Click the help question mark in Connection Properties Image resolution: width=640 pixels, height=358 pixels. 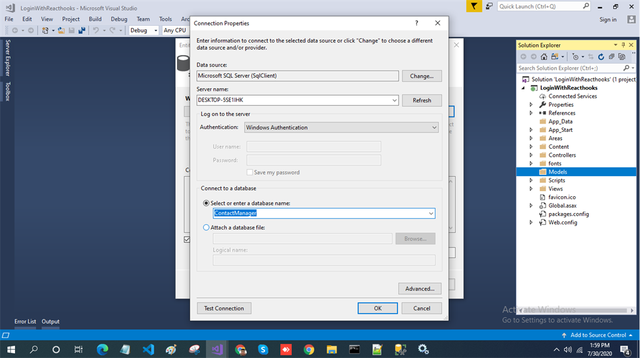416,23
